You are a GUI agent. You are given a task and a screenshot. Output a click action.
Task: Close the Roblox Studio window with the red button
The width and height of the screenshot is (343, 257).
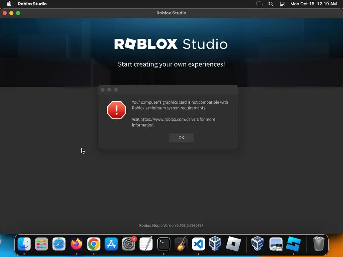pos(5,13)
